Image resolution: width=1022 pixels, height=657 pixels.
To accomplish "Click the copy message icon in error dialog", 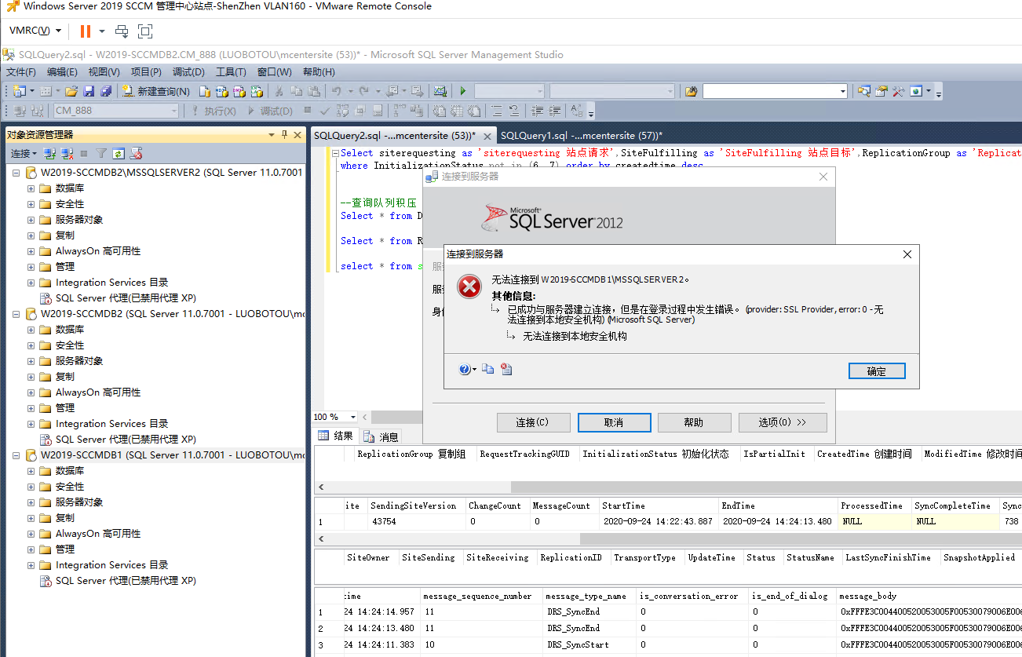I will coord(488,369).
